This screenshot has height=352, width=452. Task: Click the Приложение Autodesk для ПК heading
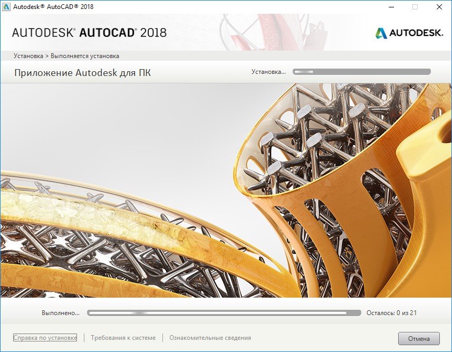point(82,73)
